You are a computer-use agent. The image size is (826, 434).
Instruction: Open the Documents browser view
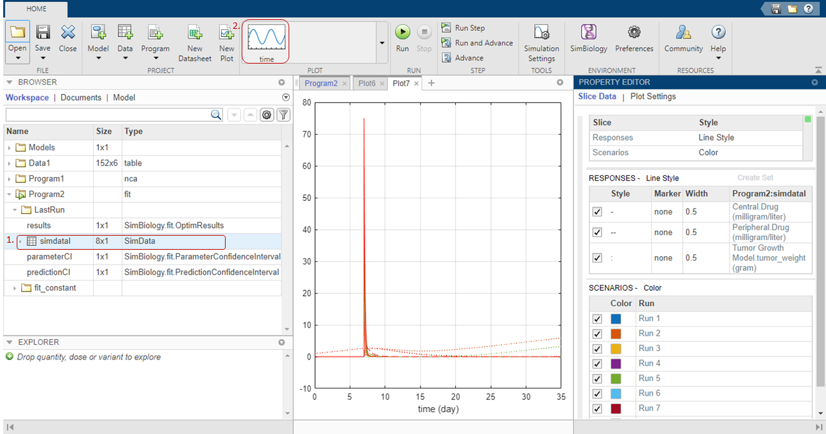(80, 98)
